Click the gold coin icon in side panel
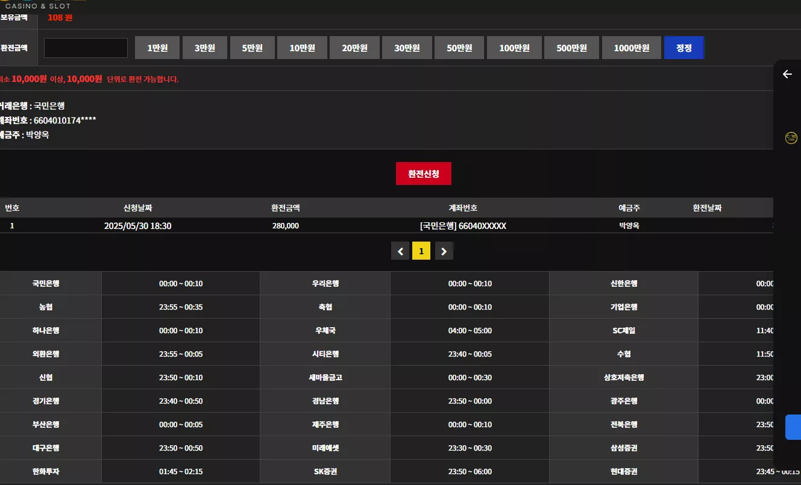This screenshot has height=485, width=801. [791, 138]
